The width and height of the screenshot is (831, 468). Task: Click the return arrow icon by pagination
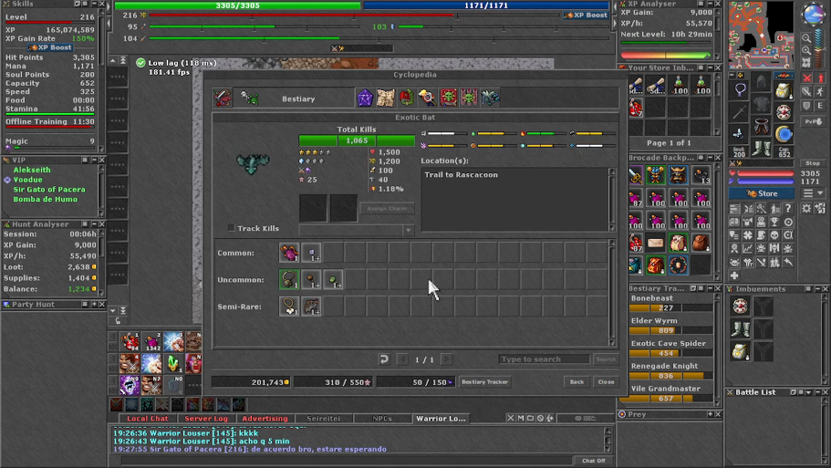coord(384,359)
